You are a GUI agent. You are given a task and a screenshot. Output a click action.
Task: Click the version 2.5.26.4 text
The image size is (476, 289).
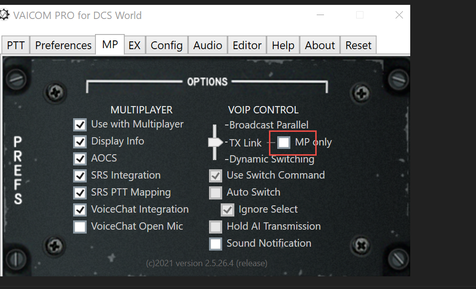pyautogui.click(x=207, y=263)
